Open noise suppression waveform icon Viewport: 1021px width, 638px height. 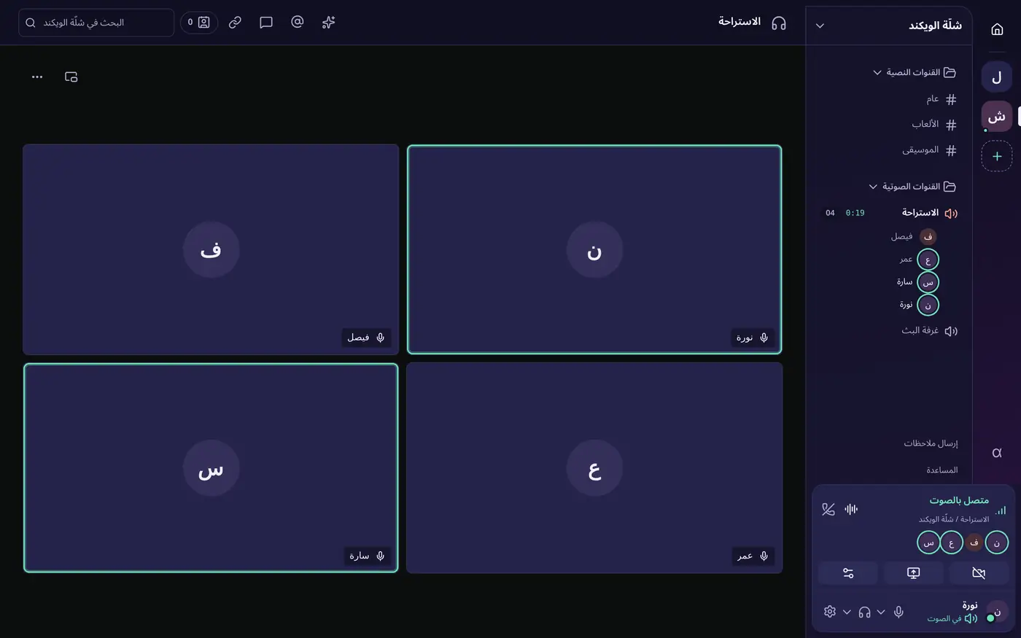click(x=851, y=510)
